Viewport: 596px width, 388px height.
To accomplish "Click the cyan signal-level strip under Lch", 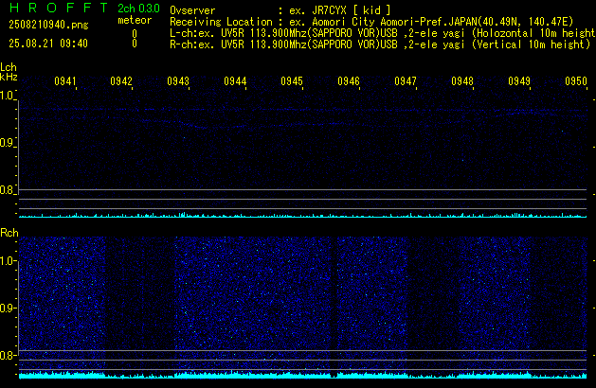I will click(302, 215).
